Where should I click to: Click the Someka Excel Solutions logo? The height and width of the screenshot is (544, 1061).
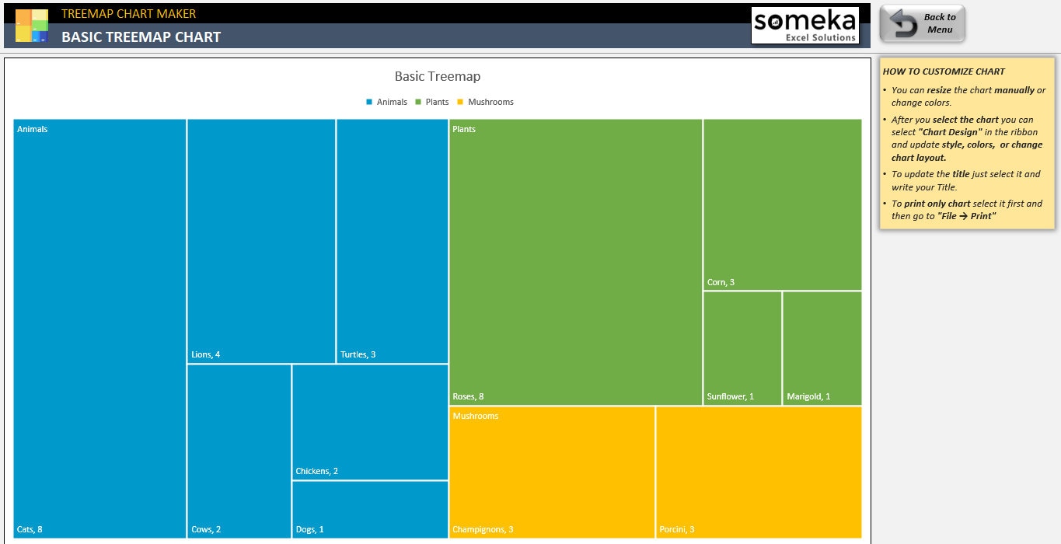click(804, 25)
